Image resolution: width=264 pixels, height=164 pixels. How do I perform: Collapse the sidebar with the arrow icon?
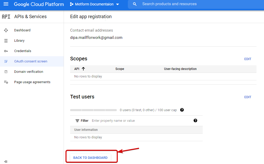point(6,162)
